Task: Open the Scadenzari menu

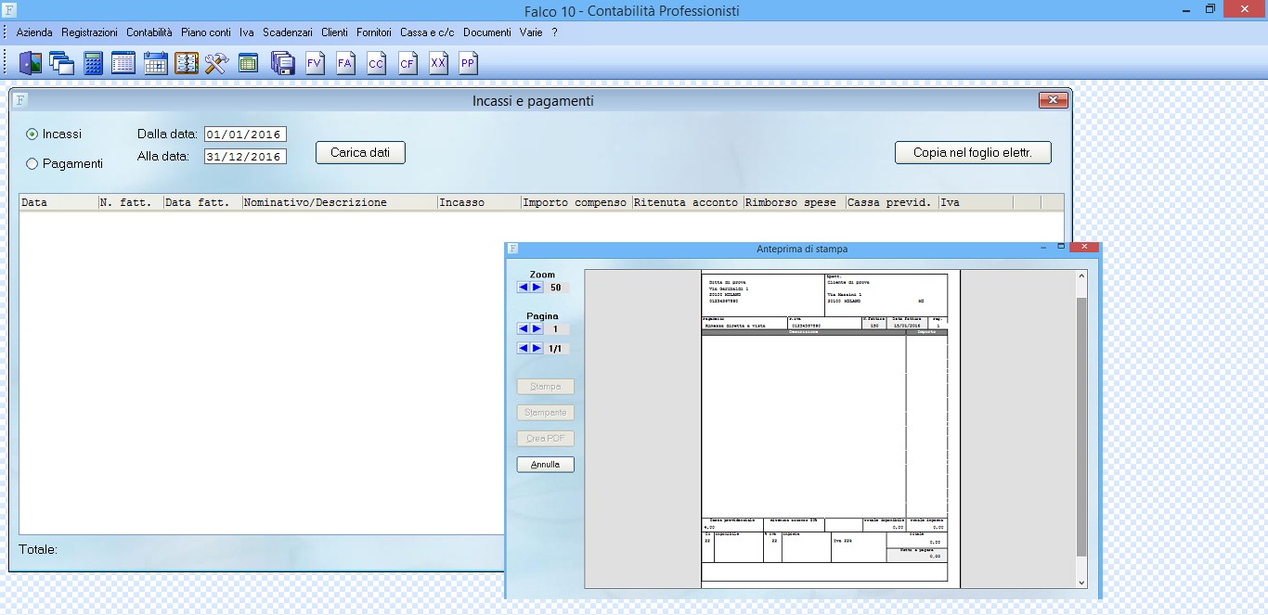Action: 288,32
